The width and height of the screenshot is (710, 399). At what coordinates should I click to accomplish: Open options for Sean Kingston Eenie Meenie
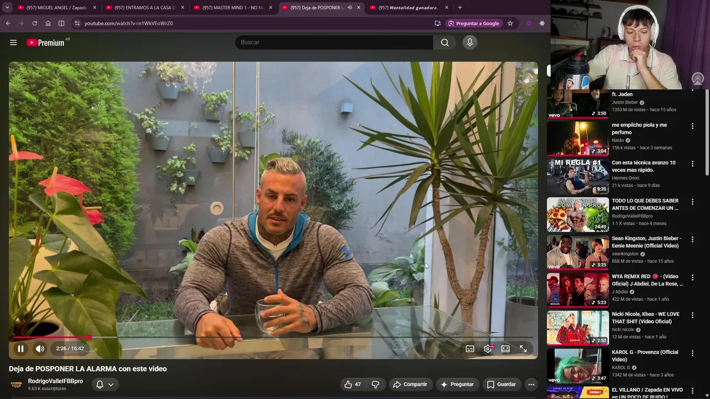point(692,239)
